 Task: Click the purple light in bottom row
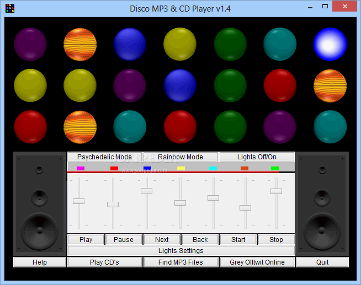click(x=280, y=127)
